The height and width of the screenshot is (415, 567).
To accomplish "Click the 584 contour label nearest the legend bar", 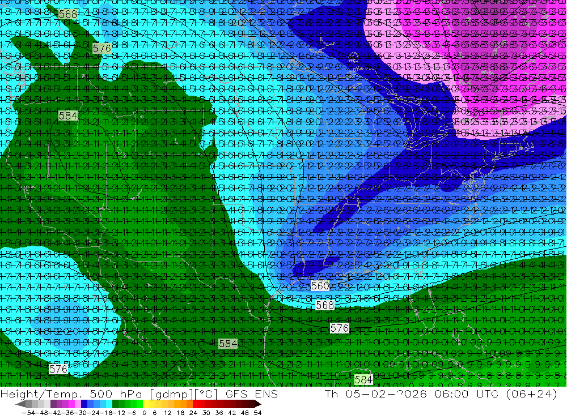I will tap(363, 379).
